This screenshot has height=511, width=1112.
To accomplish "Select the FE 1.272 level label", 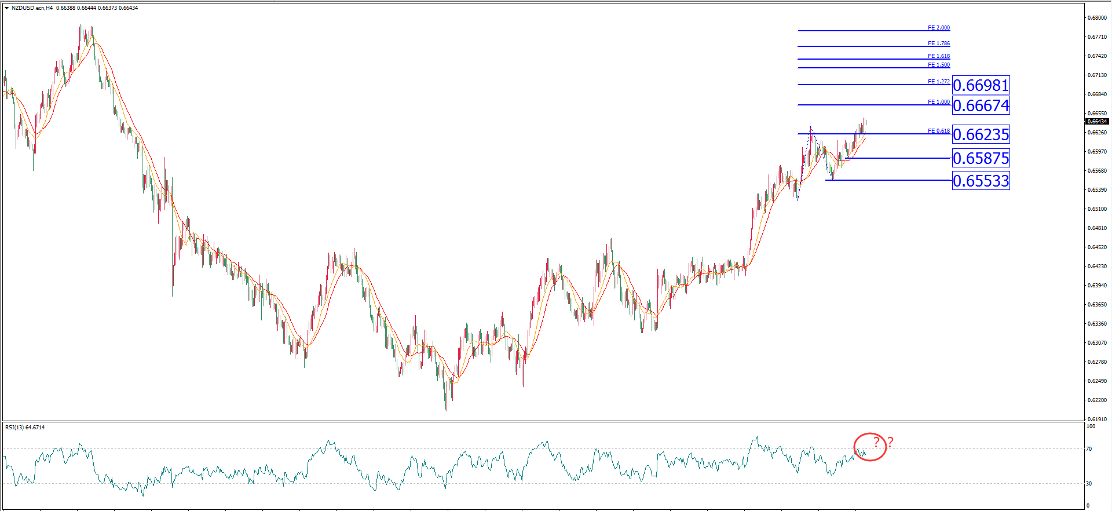I will (938, 82).
